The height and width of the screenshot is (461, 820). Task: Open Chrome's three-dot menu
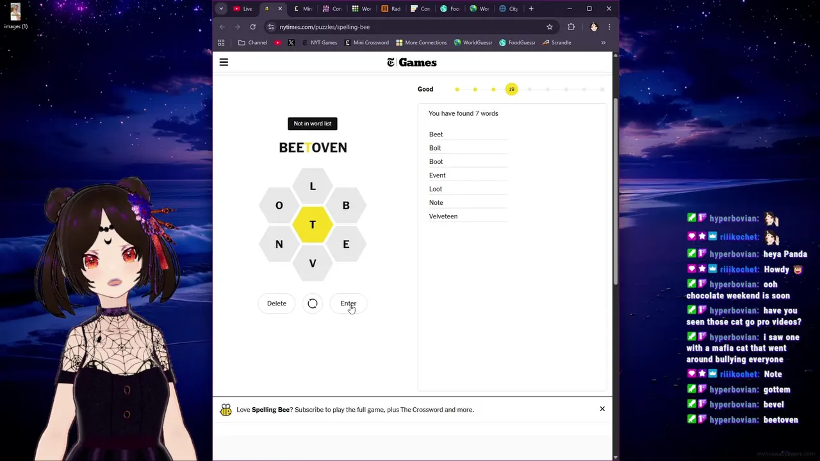click(x=609, y=27)
